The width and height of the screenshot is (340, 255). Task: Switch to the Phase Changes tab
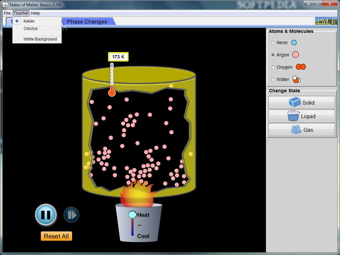pyautogui.click(x=87, y=22)
